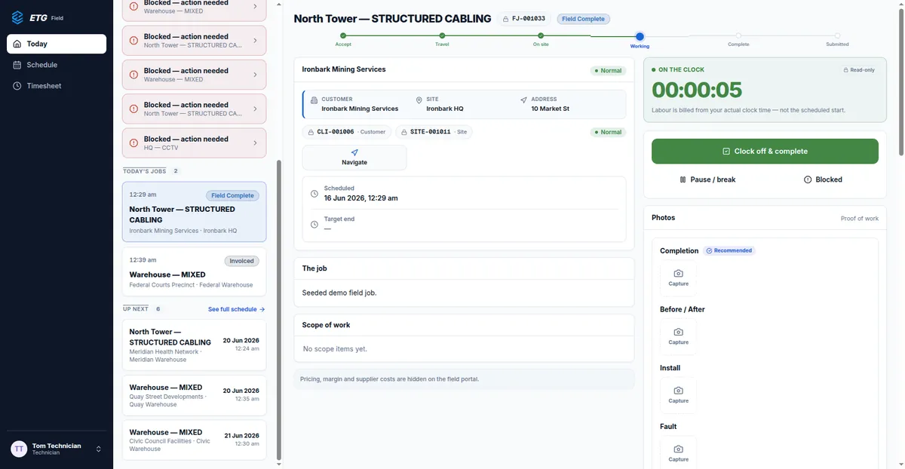Select Warehouse — MIXED Invoiced job card
Image resolution: width=905 pixels, height=469 pixels.
click(x=194, y=272)
